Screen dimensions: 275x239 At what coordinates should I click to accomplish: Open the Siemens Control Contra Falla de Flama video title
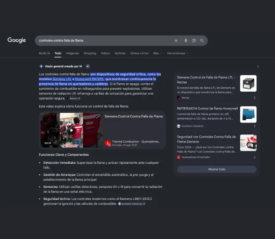click(133, 116)
